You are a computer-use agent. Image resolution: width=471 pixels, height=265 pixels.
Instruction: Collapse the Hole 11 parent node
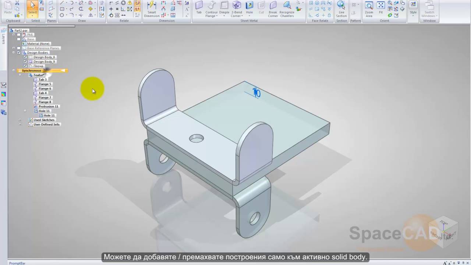[x=25, y=111]
